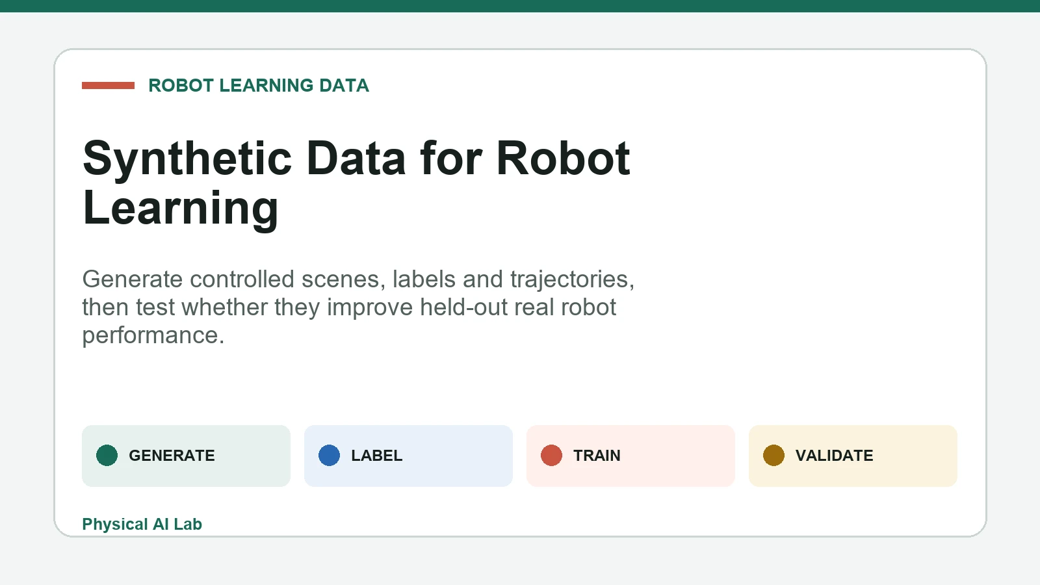Viewport: 1040px width, 585px height.
Task: Click the blue dot beside LABEL
Action: (x=329, y=456)
